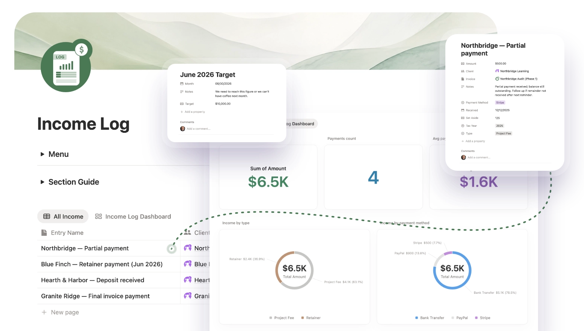This screenshot has width=584, height=331.
Task: Add a comment in Northbridge card
Action: click(x=479, y=158)
